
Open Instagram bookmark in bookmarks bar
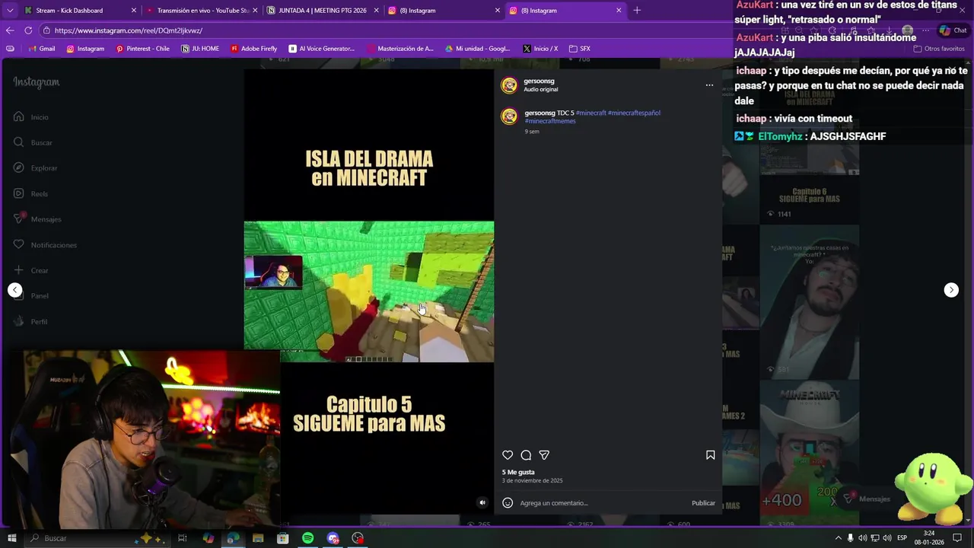tap(85, 49)
